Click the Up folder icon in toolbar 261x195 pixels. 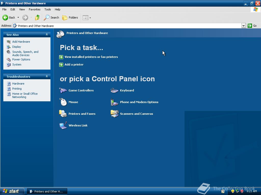[37, 18]
